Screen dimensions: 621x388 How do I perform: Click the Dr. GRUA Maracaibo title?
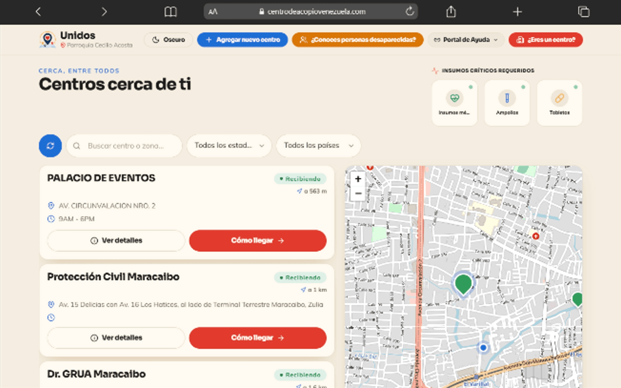[x=96, y=374]
